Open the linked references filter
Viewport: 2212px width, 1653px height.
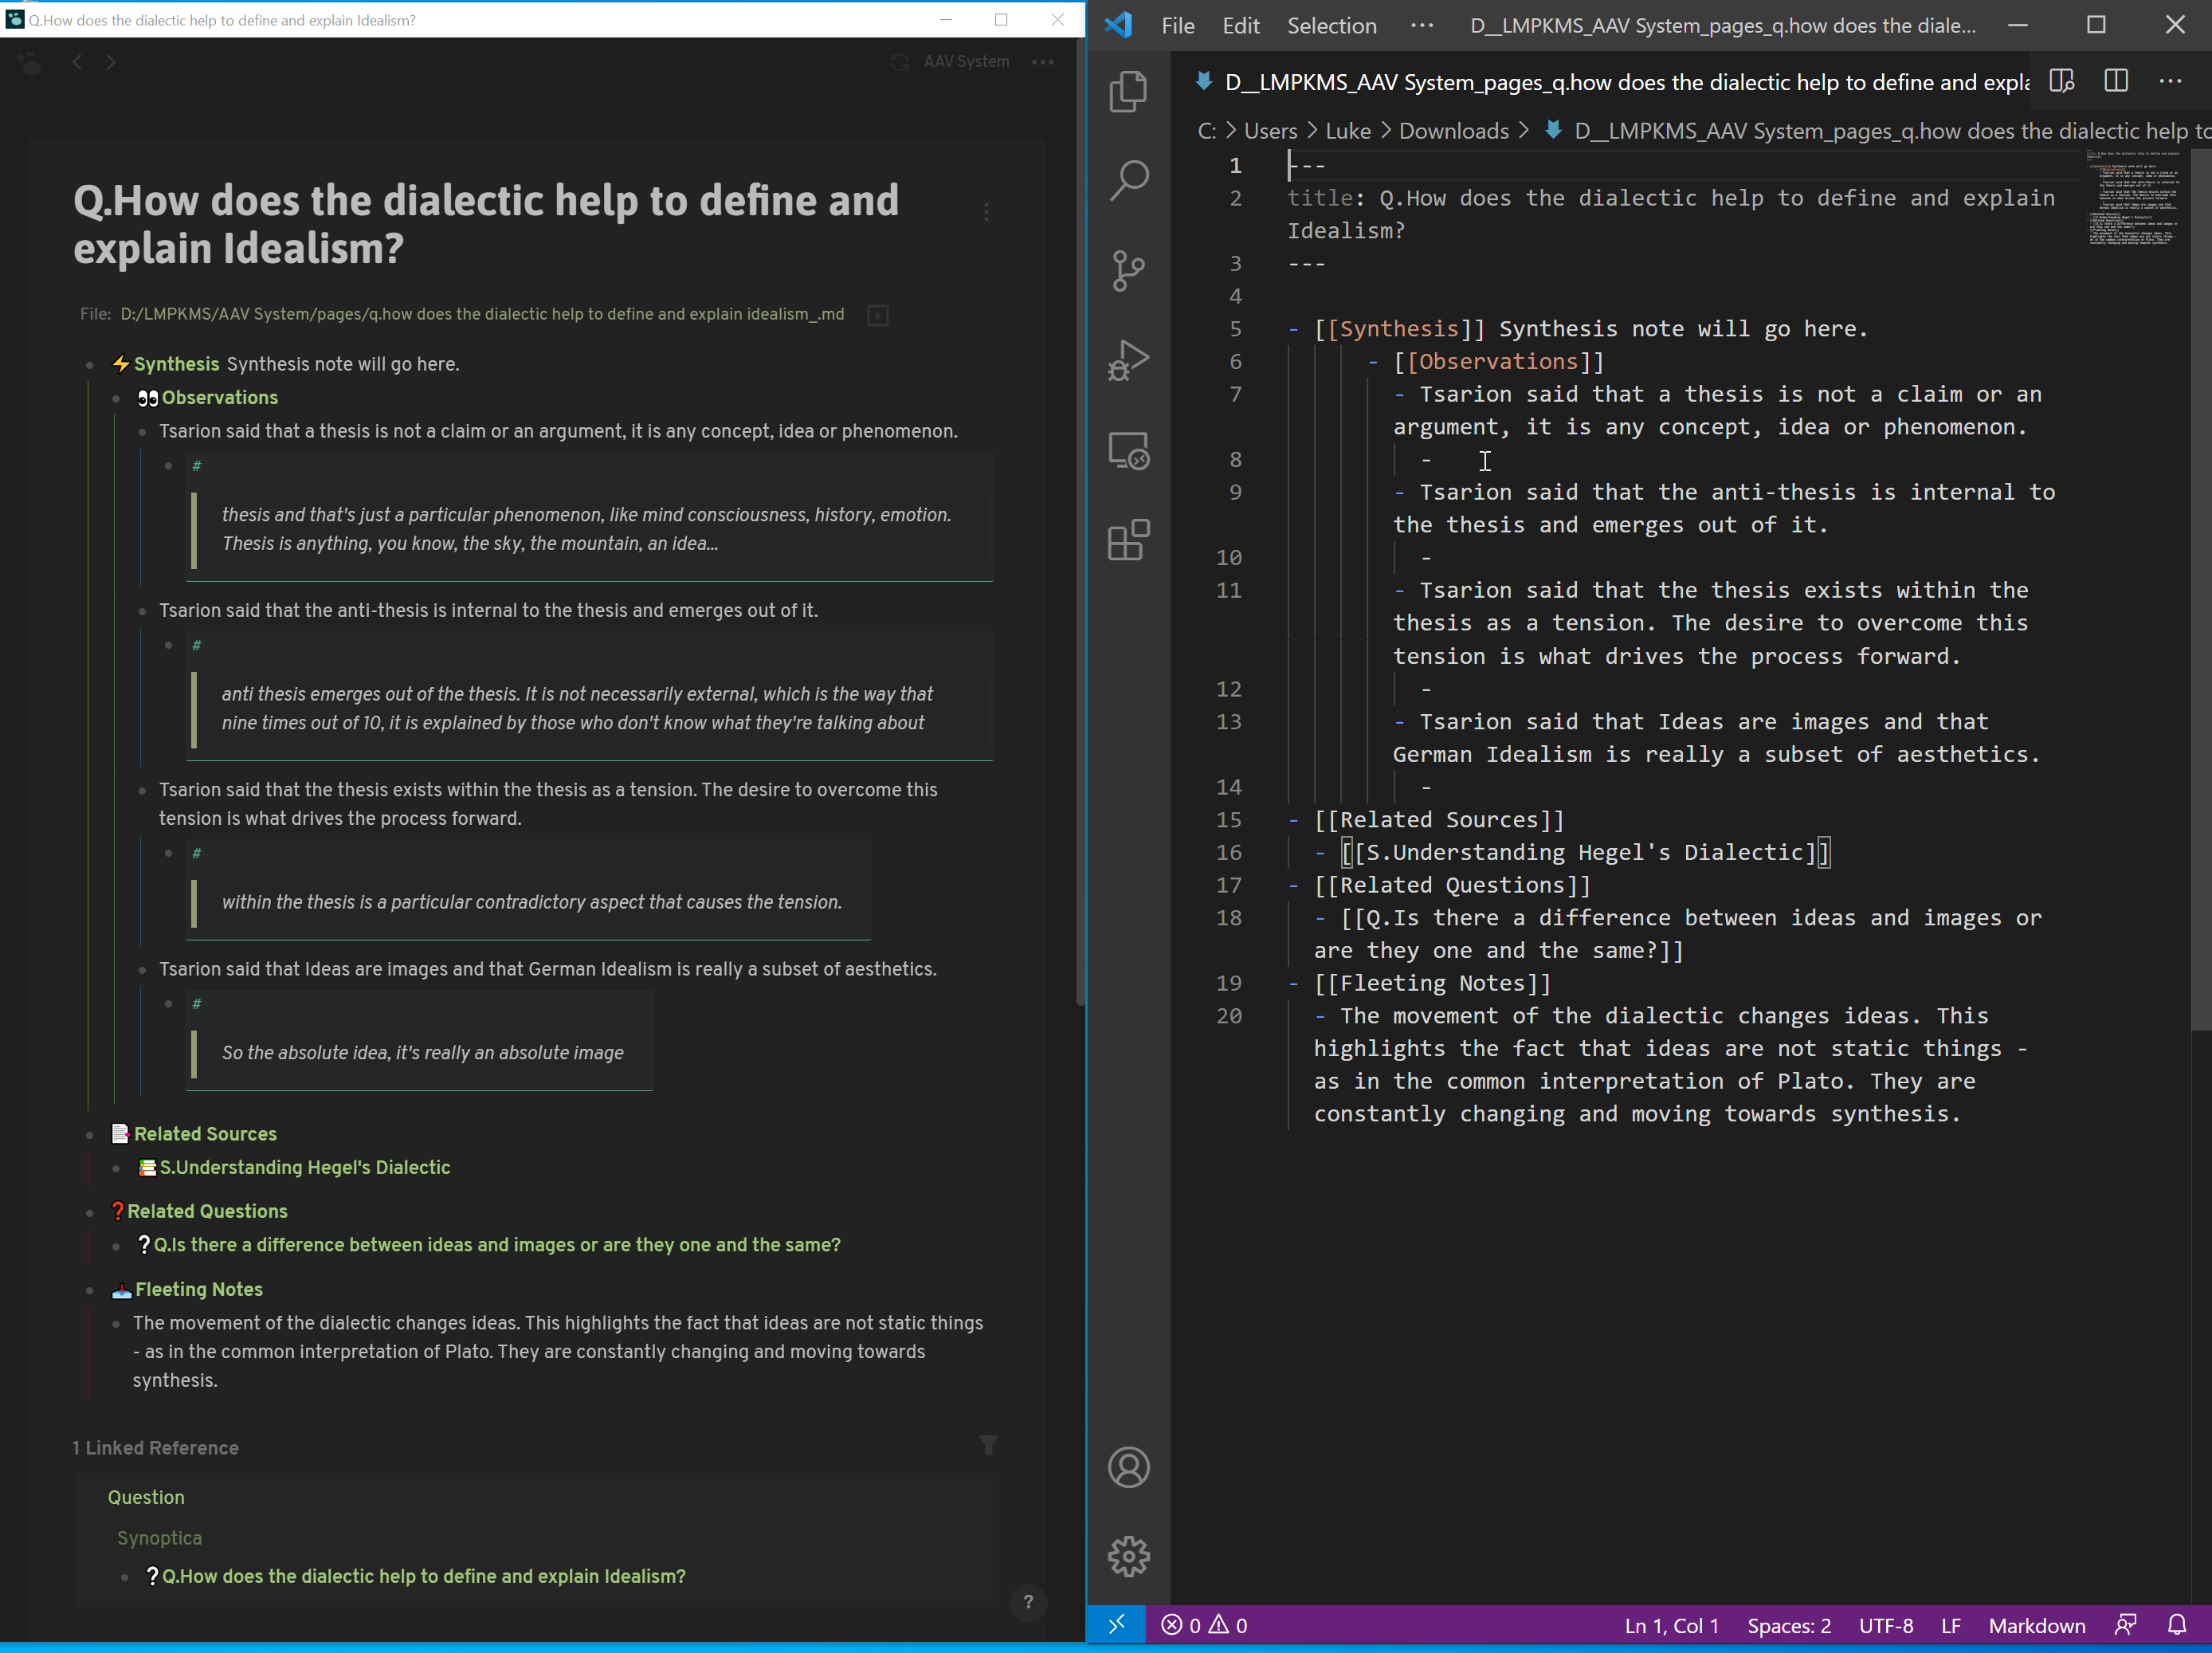(988, 1446)
